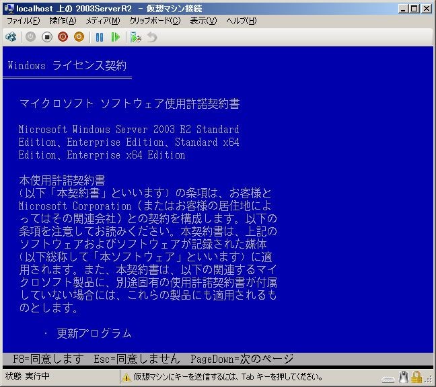Click the 更新プログラム bullet text
The width and height of the screenshot is (436, 387).
pyautogui.click(x=94, y=333)
